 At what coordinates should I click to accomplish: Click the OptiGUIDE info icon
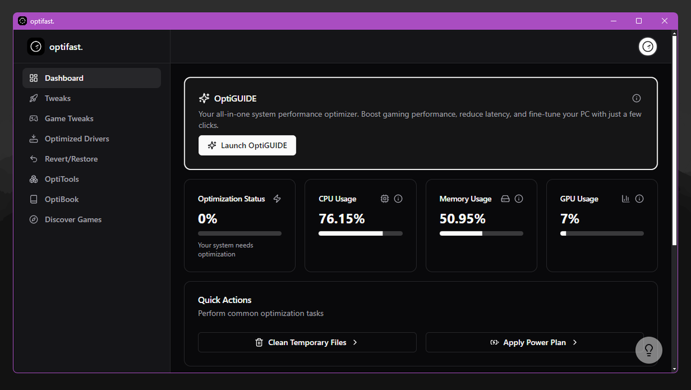[x=636, y=98]
